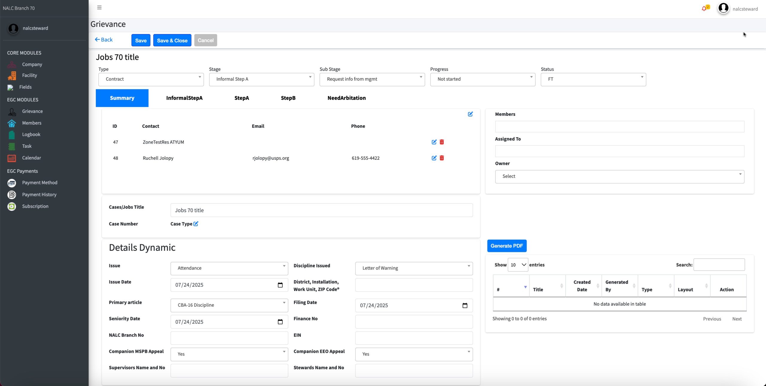Switch to the InformalStepA tab
Screen dimensions: 766x386
pyautogui.click(x=184, y=98)
